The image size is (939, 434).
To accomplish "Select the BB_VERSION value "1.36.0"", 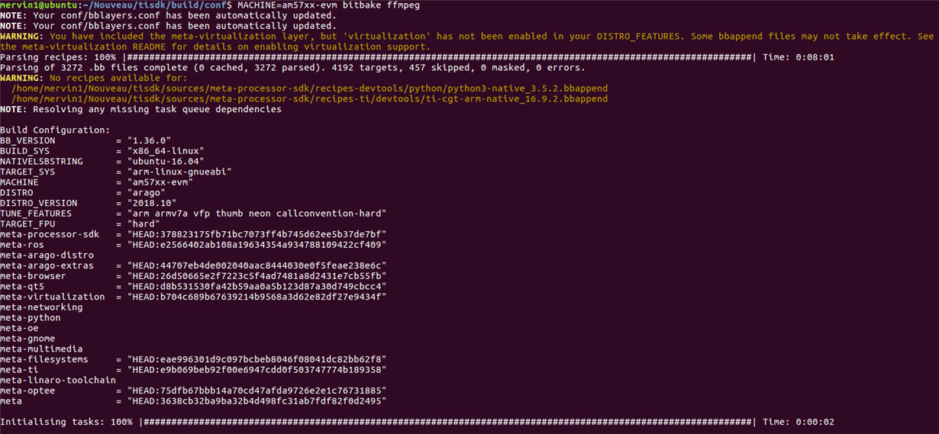I will 149,140.
